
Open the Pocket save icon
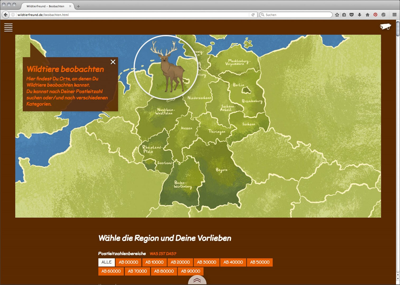[x=351, y=15]
